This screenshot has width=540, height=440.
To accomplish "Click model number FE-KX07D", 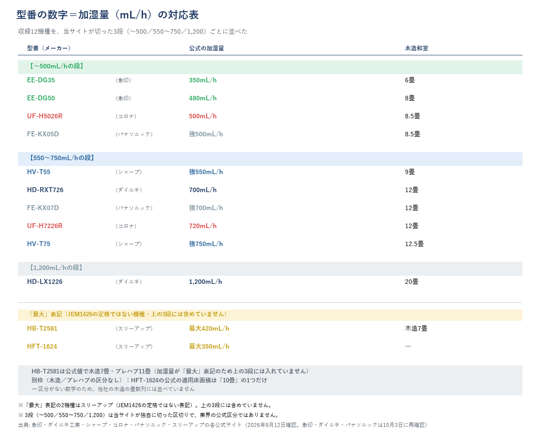I will pyautogui.click(x=43, y=208).
